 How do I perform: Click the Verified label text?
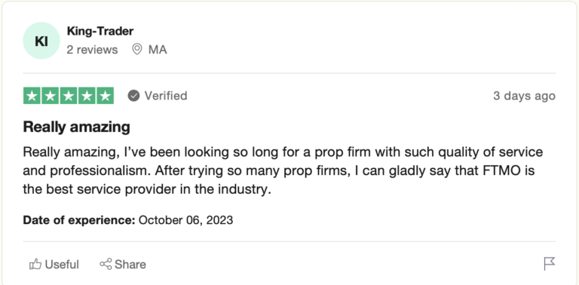coord(166,96)
